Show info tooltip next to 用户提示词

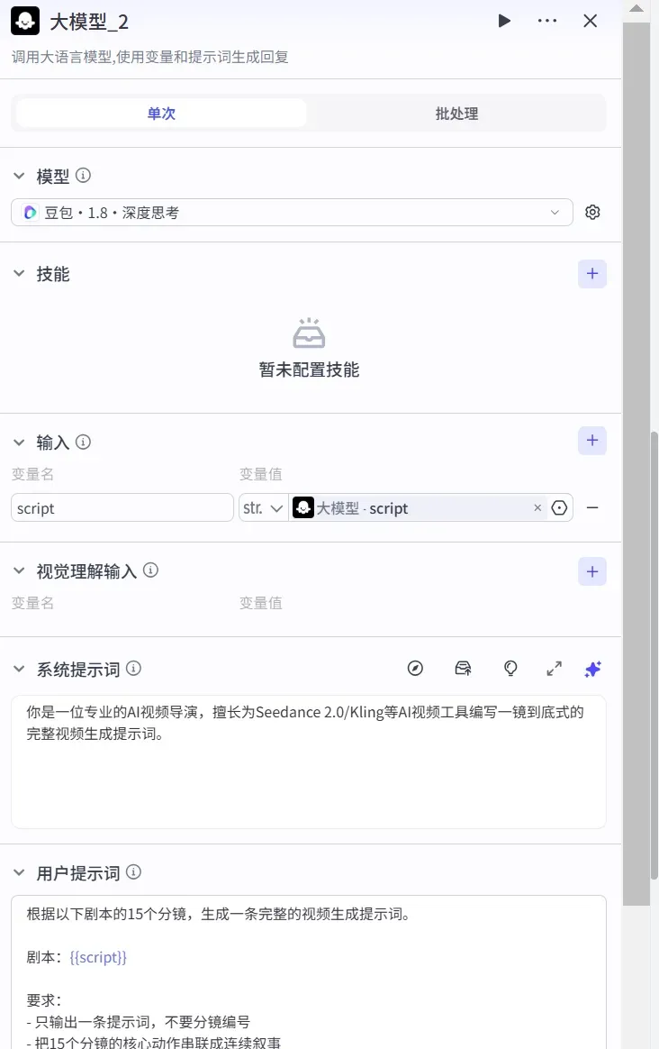(x=133, y=871)
